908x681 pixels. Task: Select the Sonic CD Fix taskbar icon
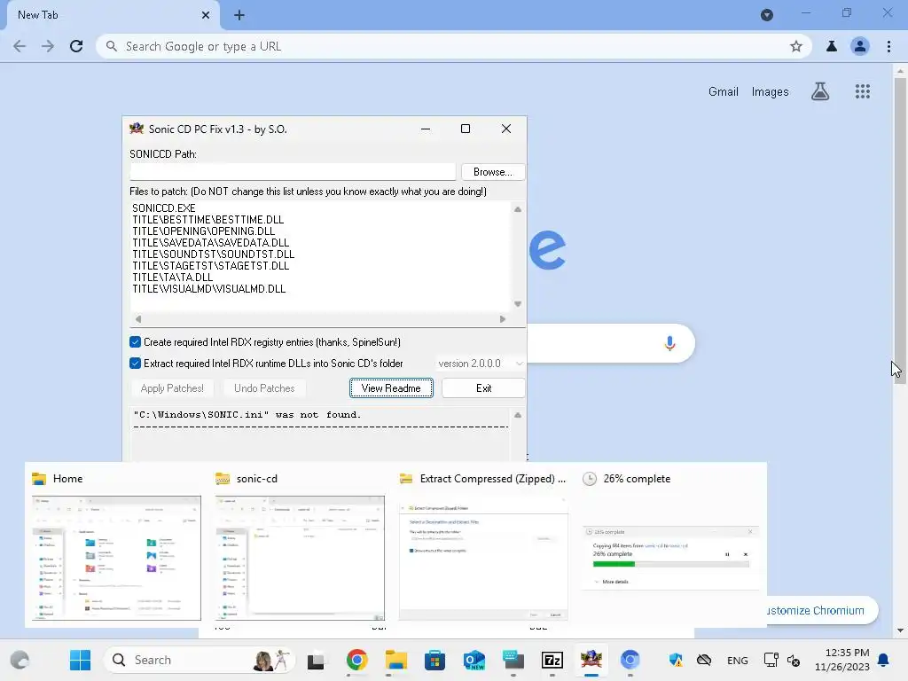pyautogui.click(x=591, y=660)
